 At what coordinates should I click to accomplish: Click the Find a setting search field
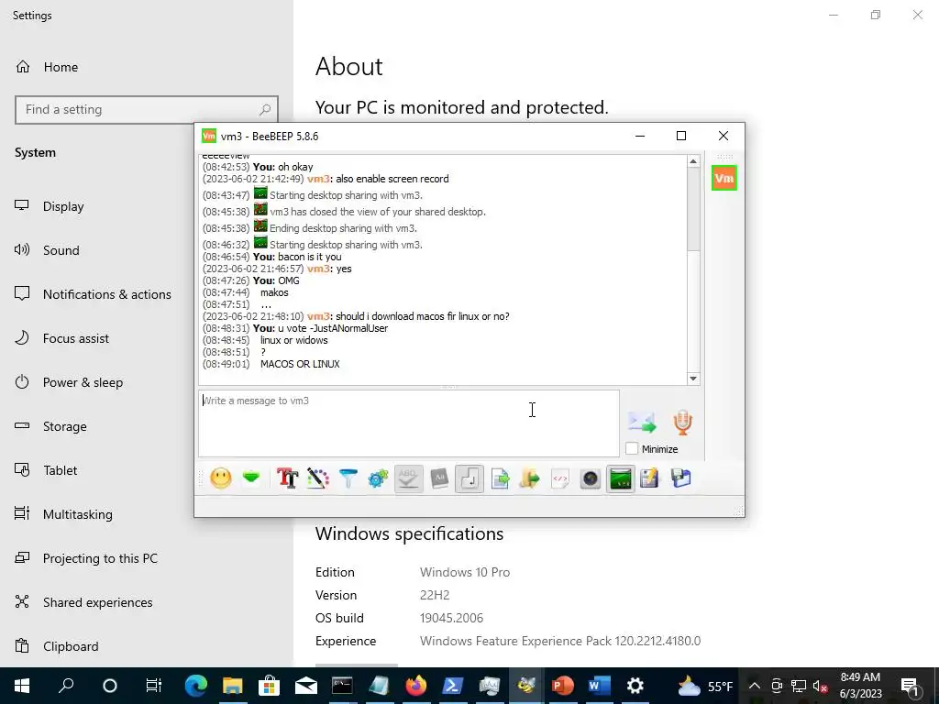click(147, 110)
